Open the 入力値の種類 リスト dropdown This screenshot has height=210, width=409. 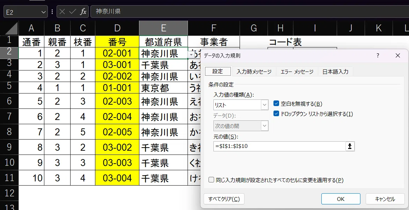(265, 105)
